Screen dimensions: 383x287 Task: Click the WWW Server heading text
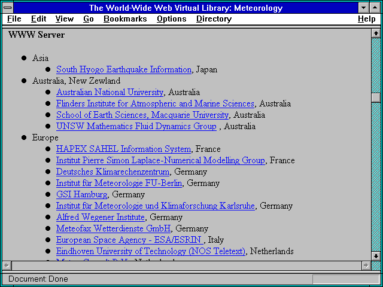pyautogui.click(x=37, y=35)
